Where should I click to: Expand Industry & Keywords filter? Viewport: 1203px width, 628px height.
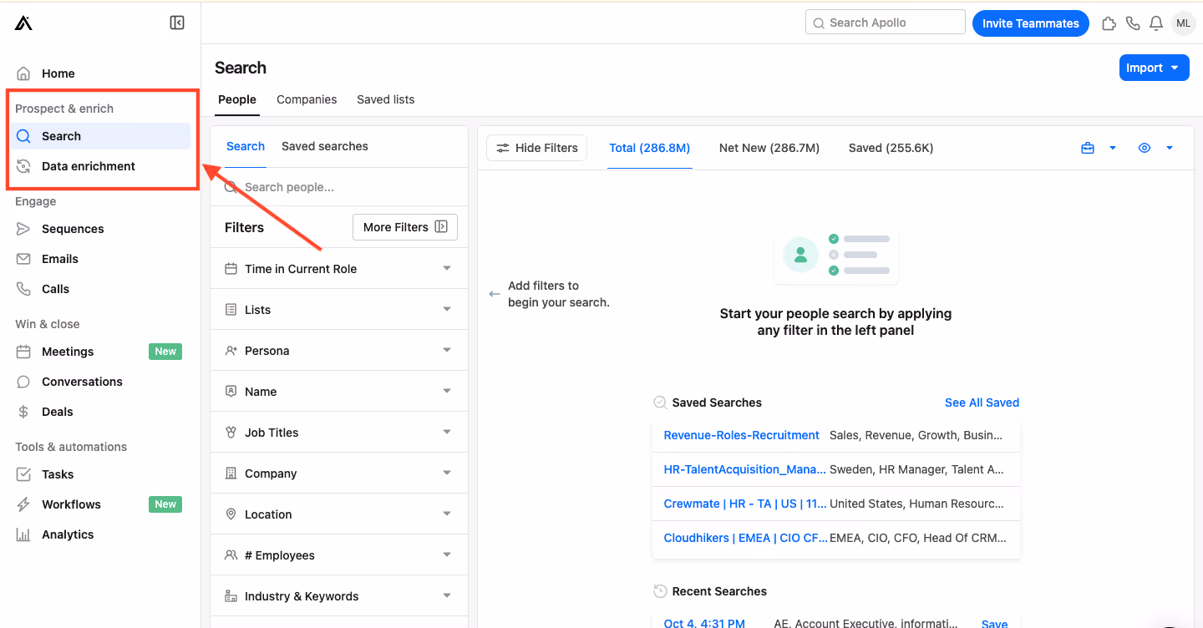pos(339,596)
